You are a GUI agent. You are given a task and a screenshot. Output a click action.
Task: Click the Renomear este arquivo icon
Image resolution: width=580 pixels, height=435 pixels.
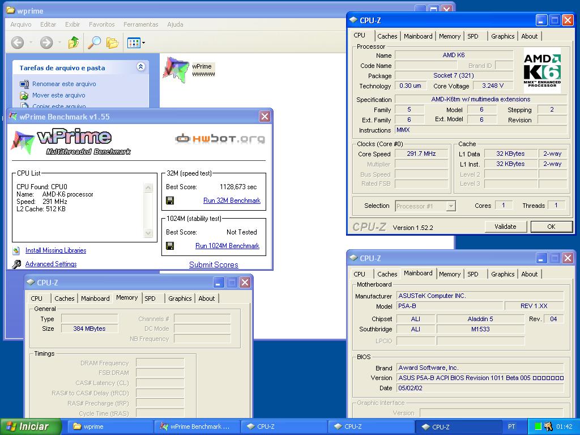pyautogui.click(x=24, y=84)
